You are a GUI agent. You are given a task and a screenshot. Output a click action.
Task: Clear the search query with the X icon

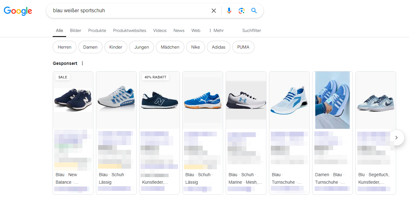tap(213, 10)
